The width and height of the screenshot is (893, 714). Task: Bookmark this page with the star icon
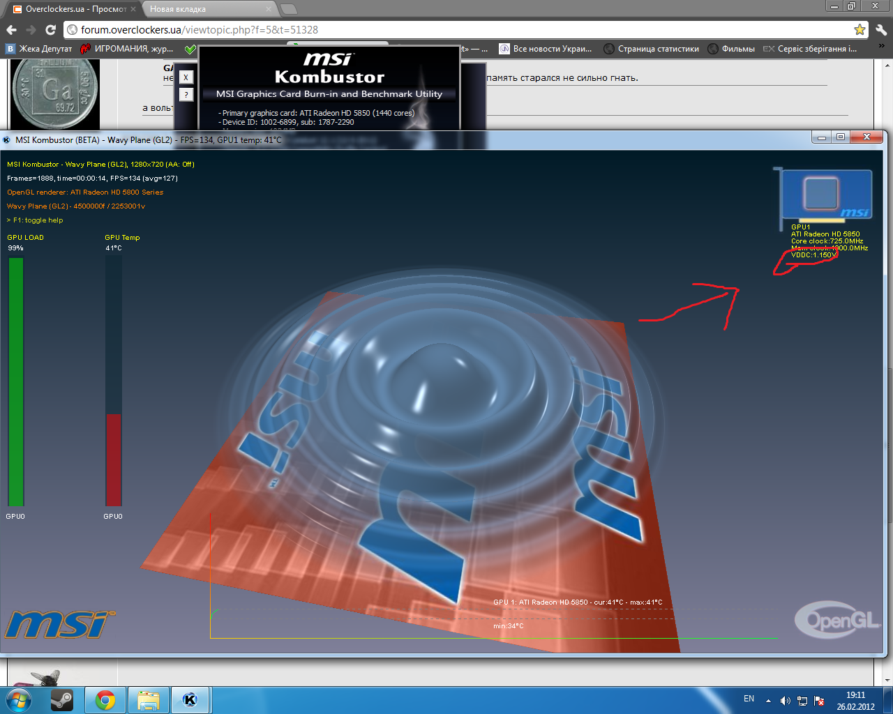click(860, 30)
